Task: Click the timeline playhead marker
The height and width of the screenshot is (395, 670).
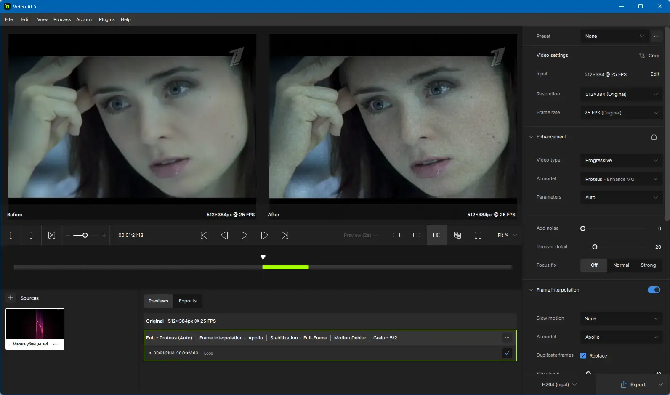Action: 263,257
